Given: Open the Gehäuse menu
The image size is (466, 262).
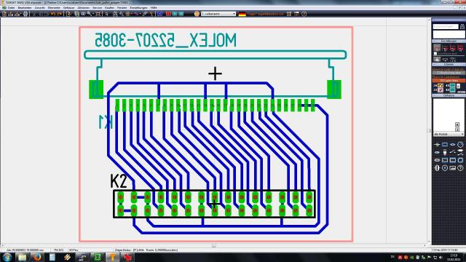Looking at the screenshot, I should coord(68,8).
